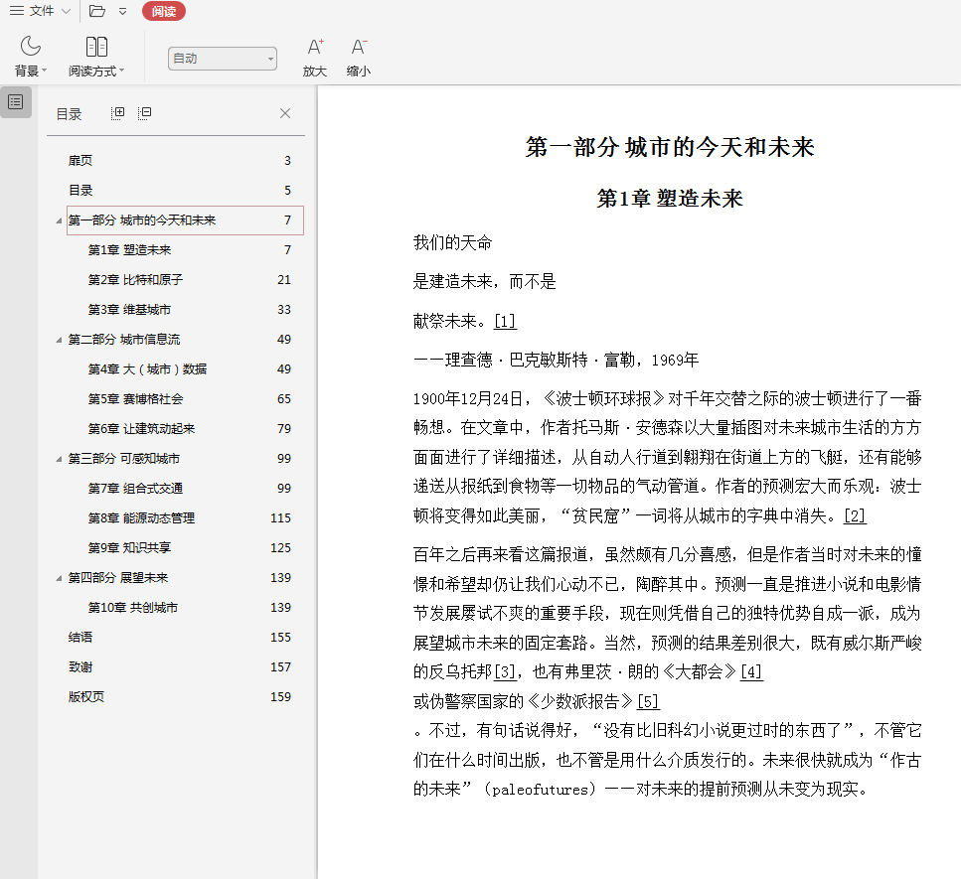Collapse the 第四部分 展望未来 node
The image size is (961, 879).
[x=59, y=578]
